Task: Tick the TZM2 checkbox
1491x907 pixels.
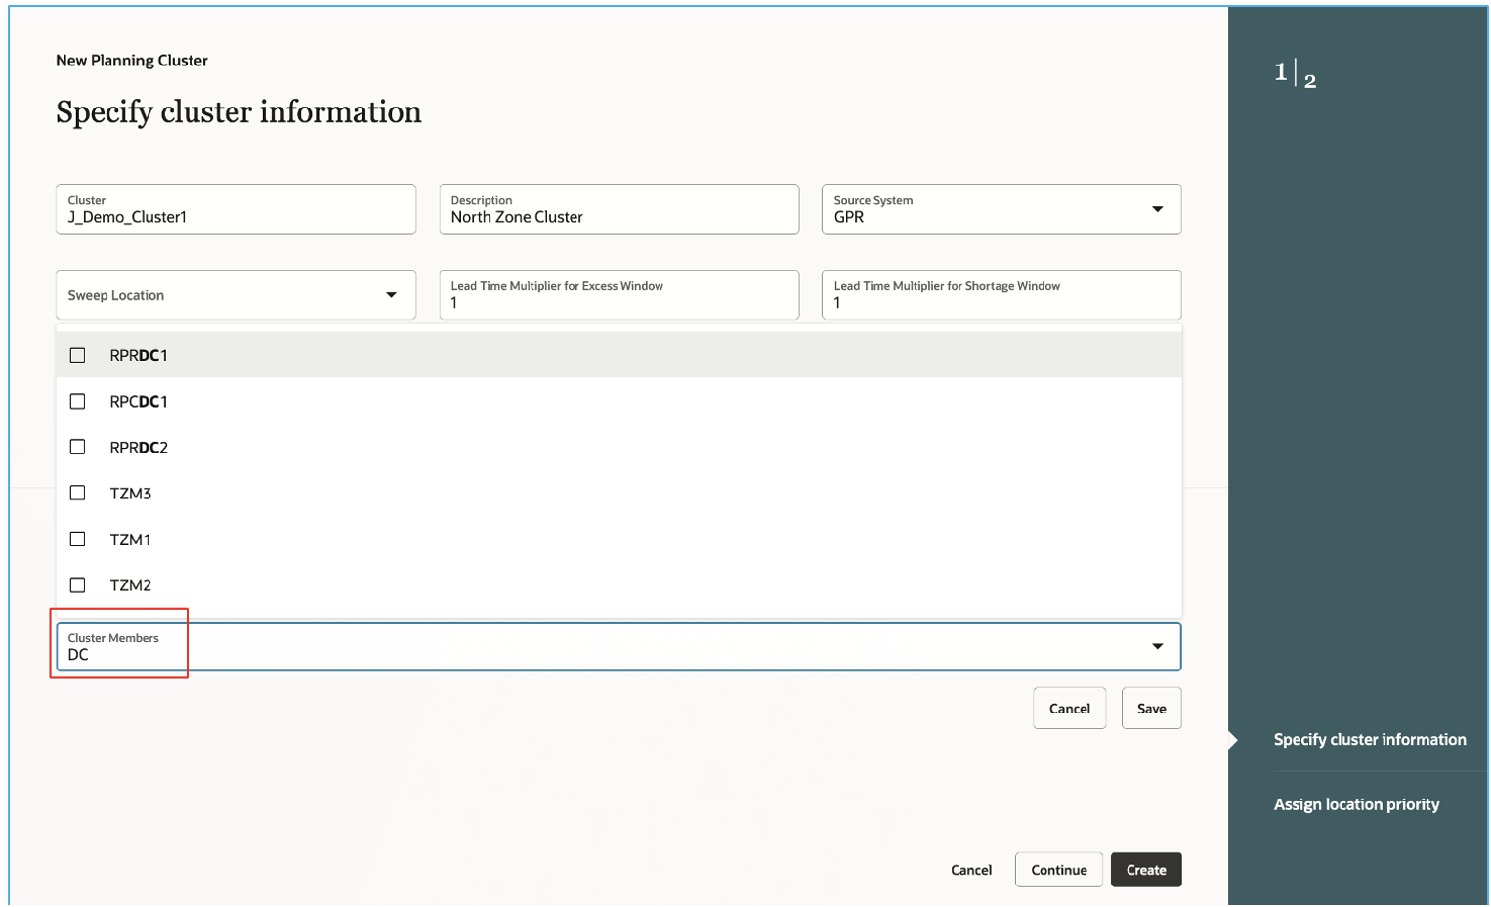Action: (78, 584)
